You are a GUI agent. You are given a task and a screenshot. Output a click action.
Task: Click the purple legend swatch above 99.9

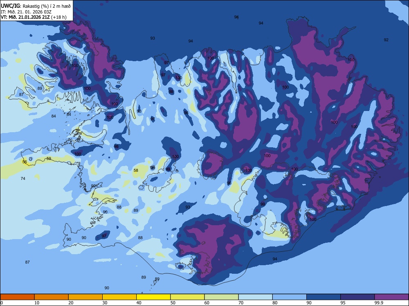(x=391, y=297)
